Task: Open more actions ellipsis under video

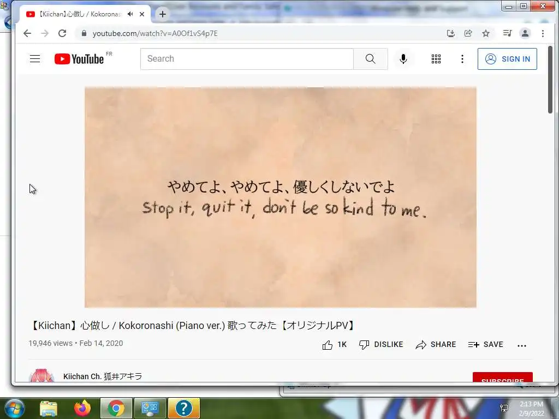Action: (521, 345)
